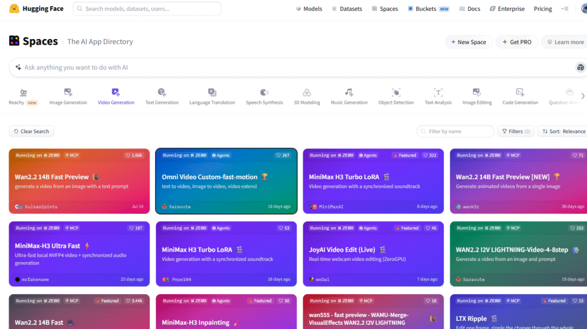
Task: Click kulkas2pintu author avatar
Action: (x=19, y=206)
